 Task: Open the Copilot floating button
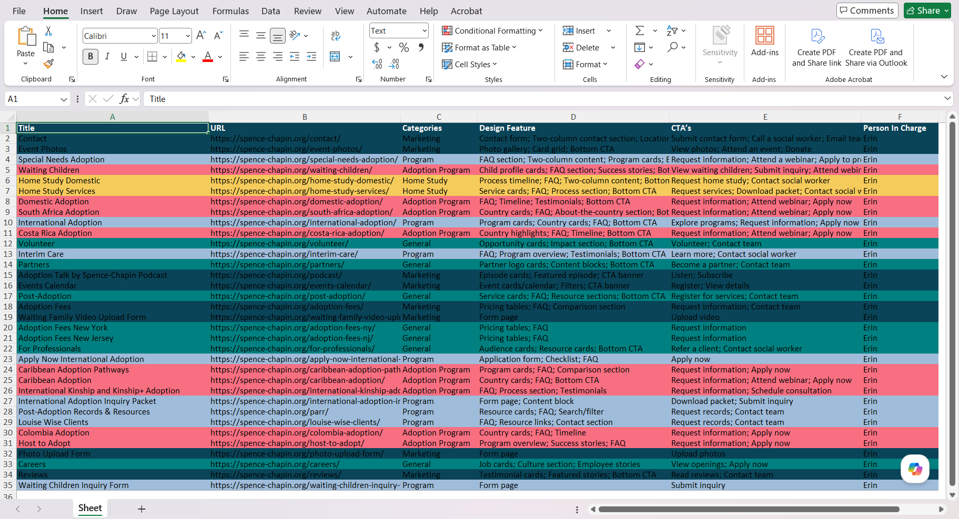coord(915,469)
